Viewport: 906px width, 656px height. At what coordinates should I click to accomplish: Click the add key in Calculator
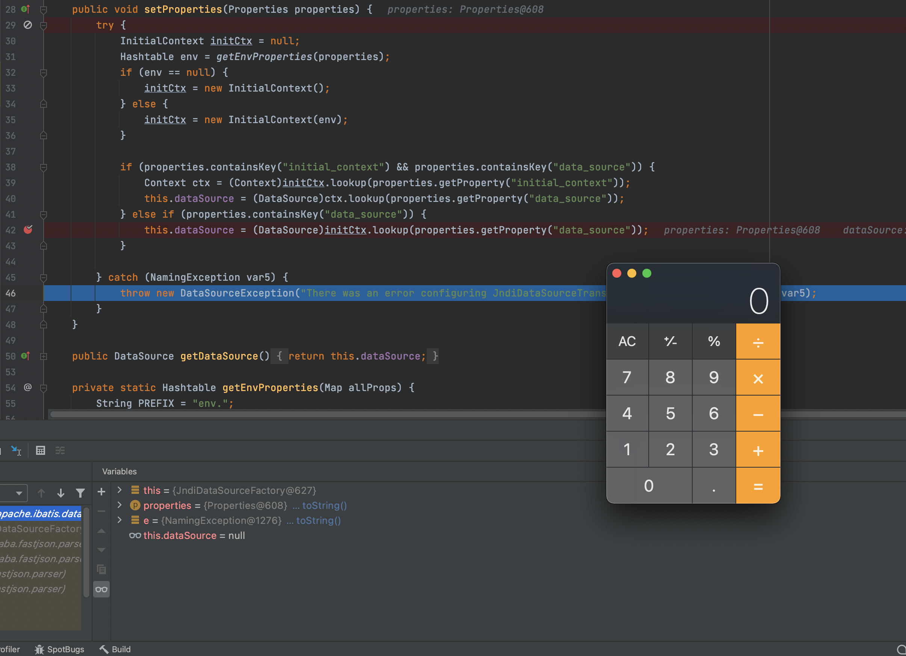(758, 450)
